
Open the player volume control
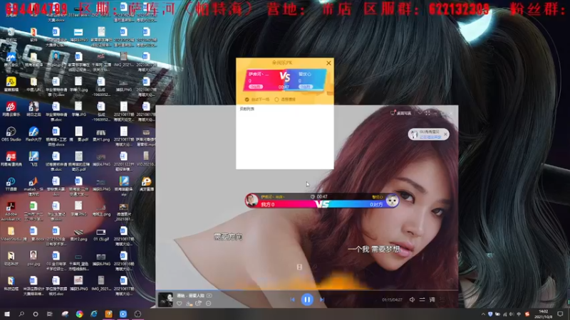click(412, 299)
